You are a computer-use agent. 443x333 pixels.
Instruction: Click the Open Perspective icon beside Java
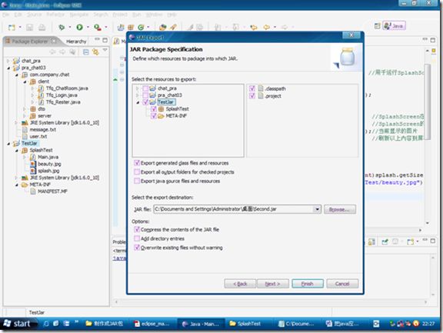click(x=377, y=26)
